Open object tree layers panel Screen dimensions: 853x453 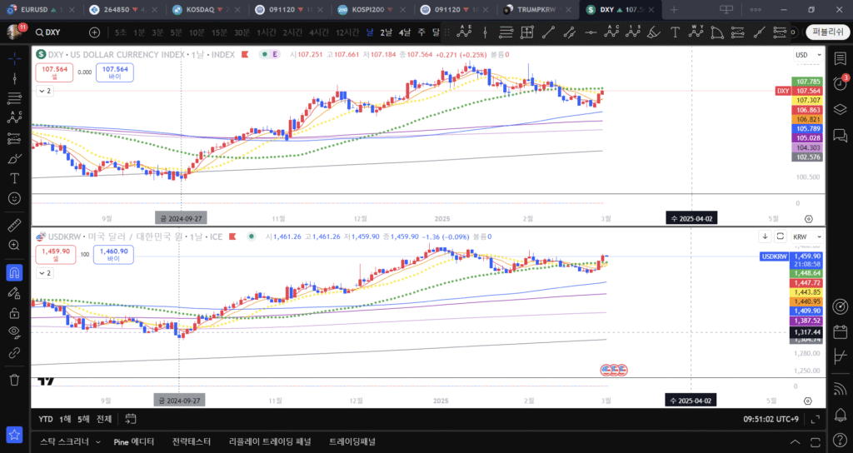(x=840, y=109)
